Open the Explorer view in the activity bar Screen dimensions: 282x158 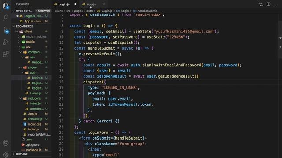6,6
